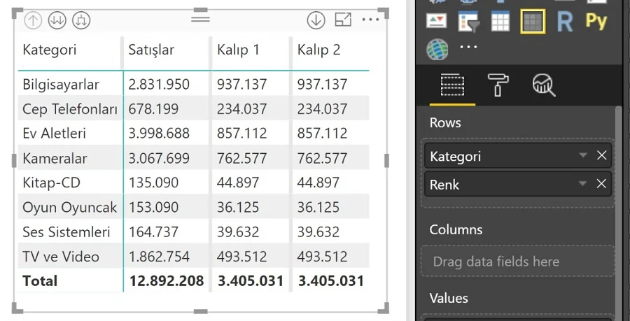Remove Renk field from Rows

[x=601, y=184]
